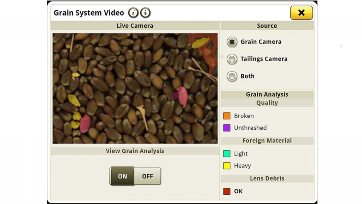Click the green Light foreign material swatch
Viewport: 362px width, 204px height.
pyautogui.click(x=227, y=154)
